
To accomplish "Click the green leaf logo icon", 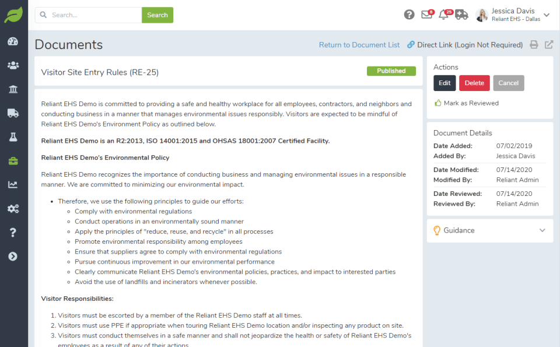I will coord(13,15).
